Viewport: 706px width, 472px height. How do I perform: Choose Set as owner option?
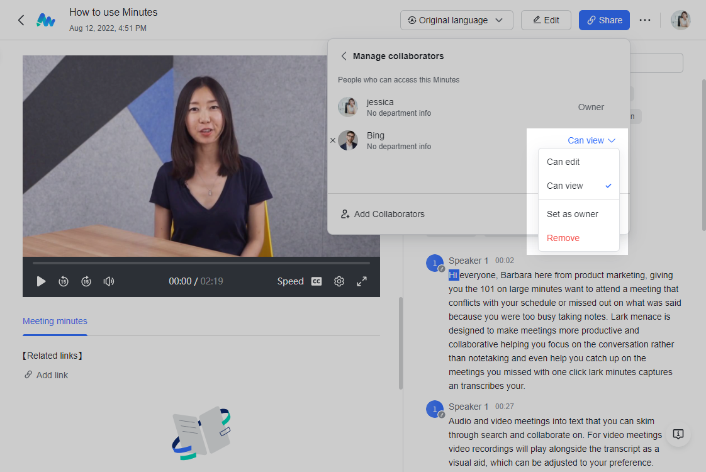tap(572, 214)
